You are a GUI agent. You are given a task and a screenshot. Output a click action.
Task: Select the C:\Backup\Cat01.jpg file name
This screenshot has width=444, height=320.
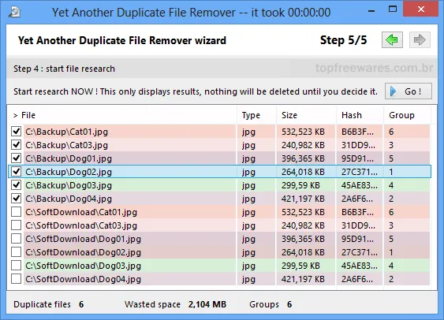click(66, 132)
